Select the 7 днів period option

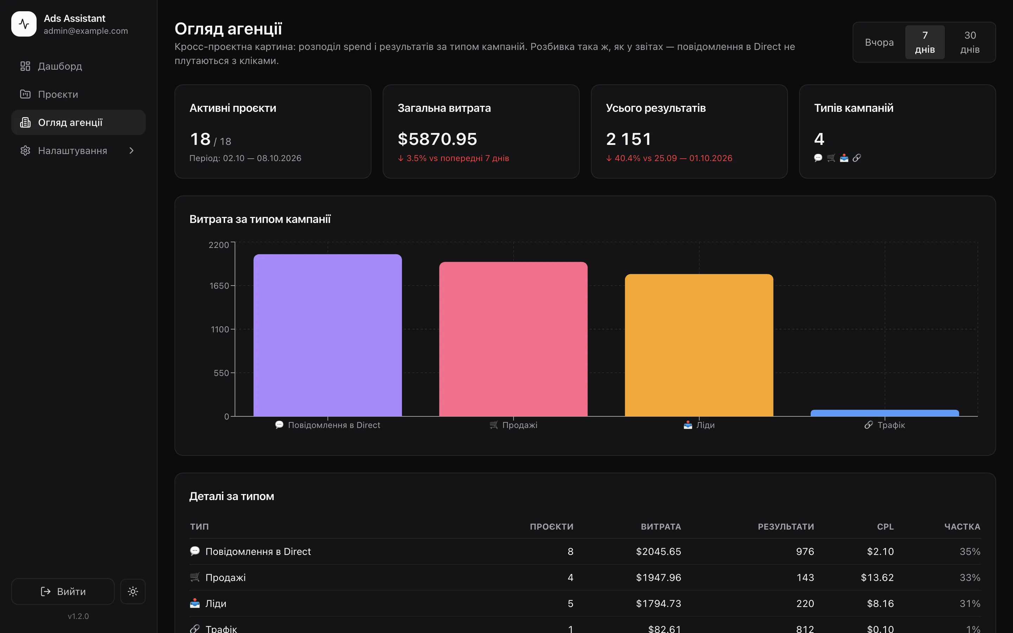coord(925,42)
